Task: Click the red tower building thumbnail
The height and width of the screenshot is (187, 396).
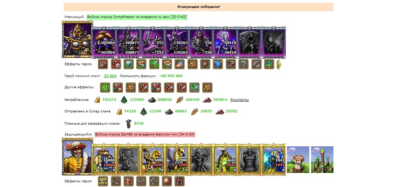Action: coord(298,160)
